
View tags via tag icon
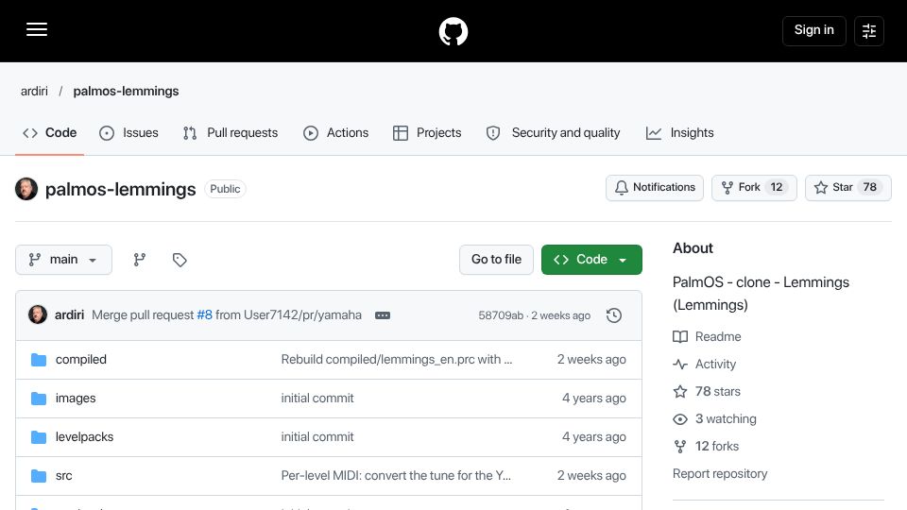pos(180,260)
